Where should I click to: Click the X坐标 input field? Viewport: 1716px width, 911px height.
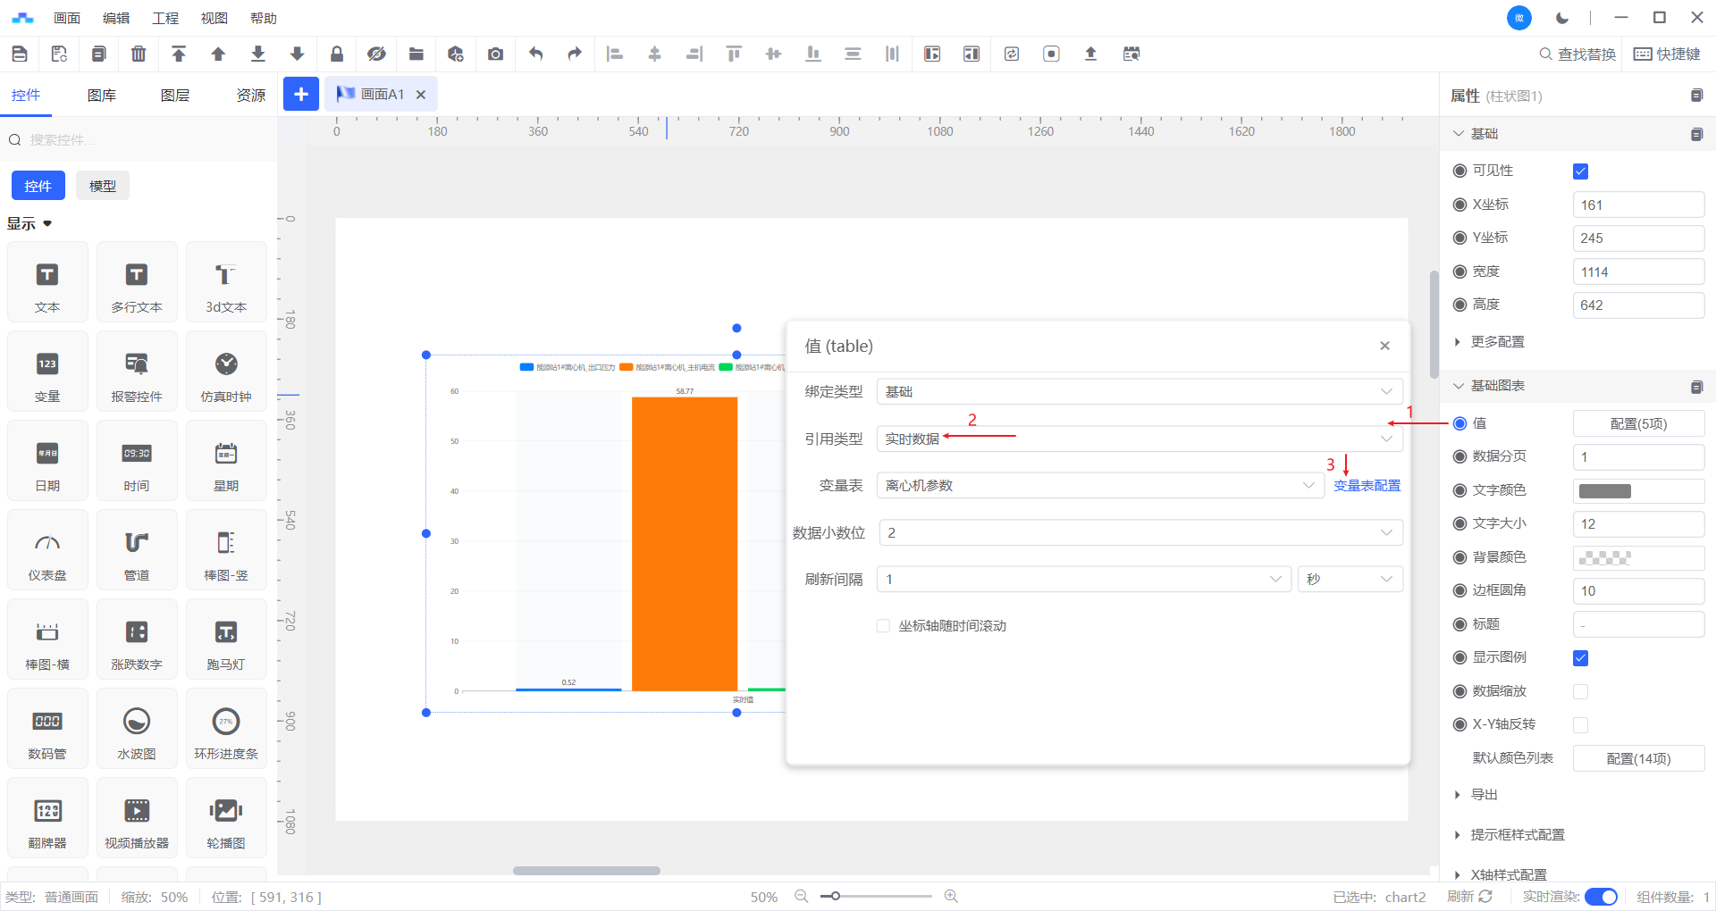1637,205
